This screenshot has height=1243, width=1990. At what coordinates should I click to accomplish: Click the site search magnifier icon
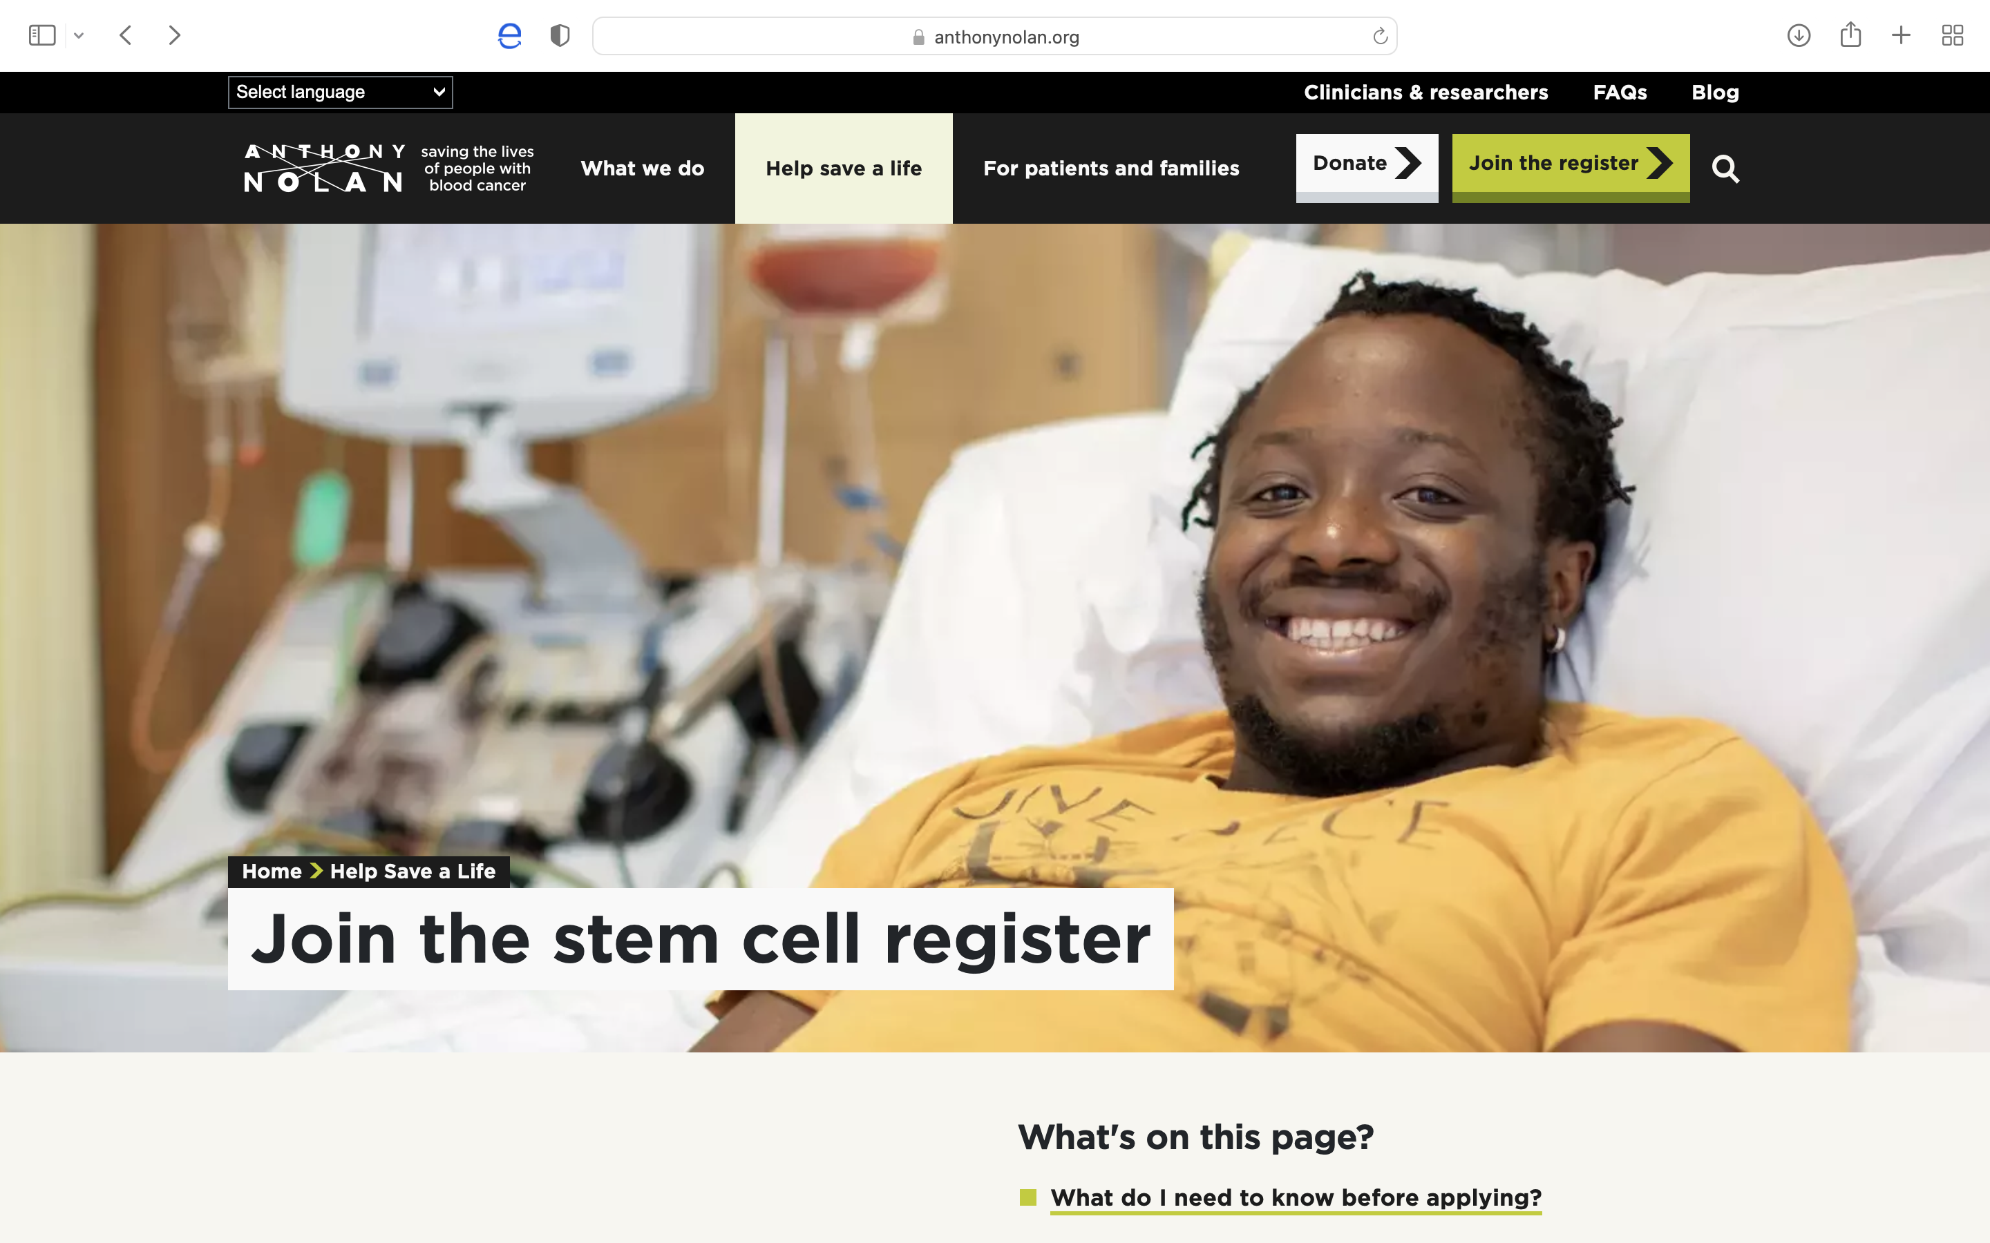click(1725, 168)
